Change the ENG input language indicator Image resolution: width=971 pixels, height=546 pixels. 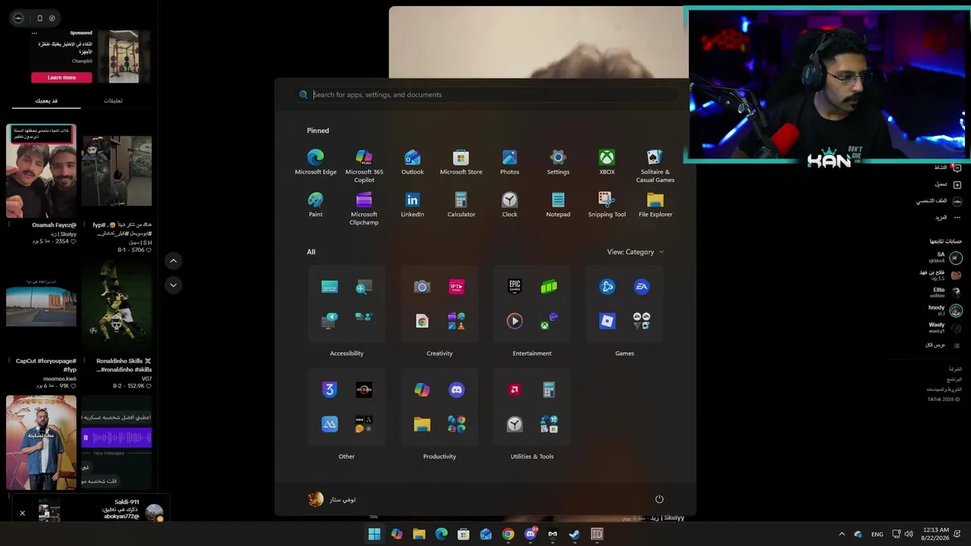(877, 534)
